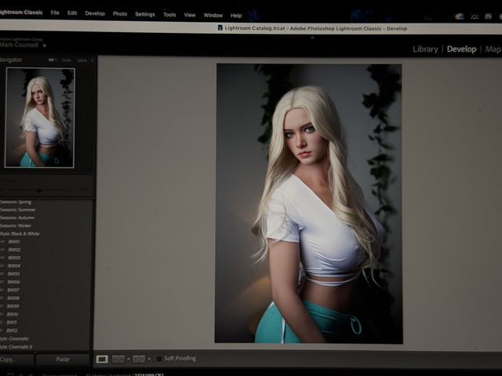Adjust the preset Amount slider handle

[39, 190]
